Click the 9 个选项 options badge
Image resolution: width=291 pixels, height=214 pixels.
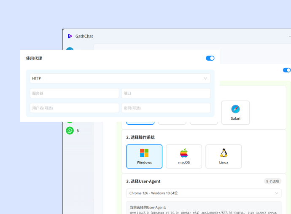tap(272, 181)
